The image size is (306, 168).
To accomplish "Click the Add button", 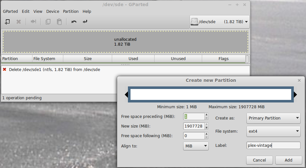I will click(289, 160).
